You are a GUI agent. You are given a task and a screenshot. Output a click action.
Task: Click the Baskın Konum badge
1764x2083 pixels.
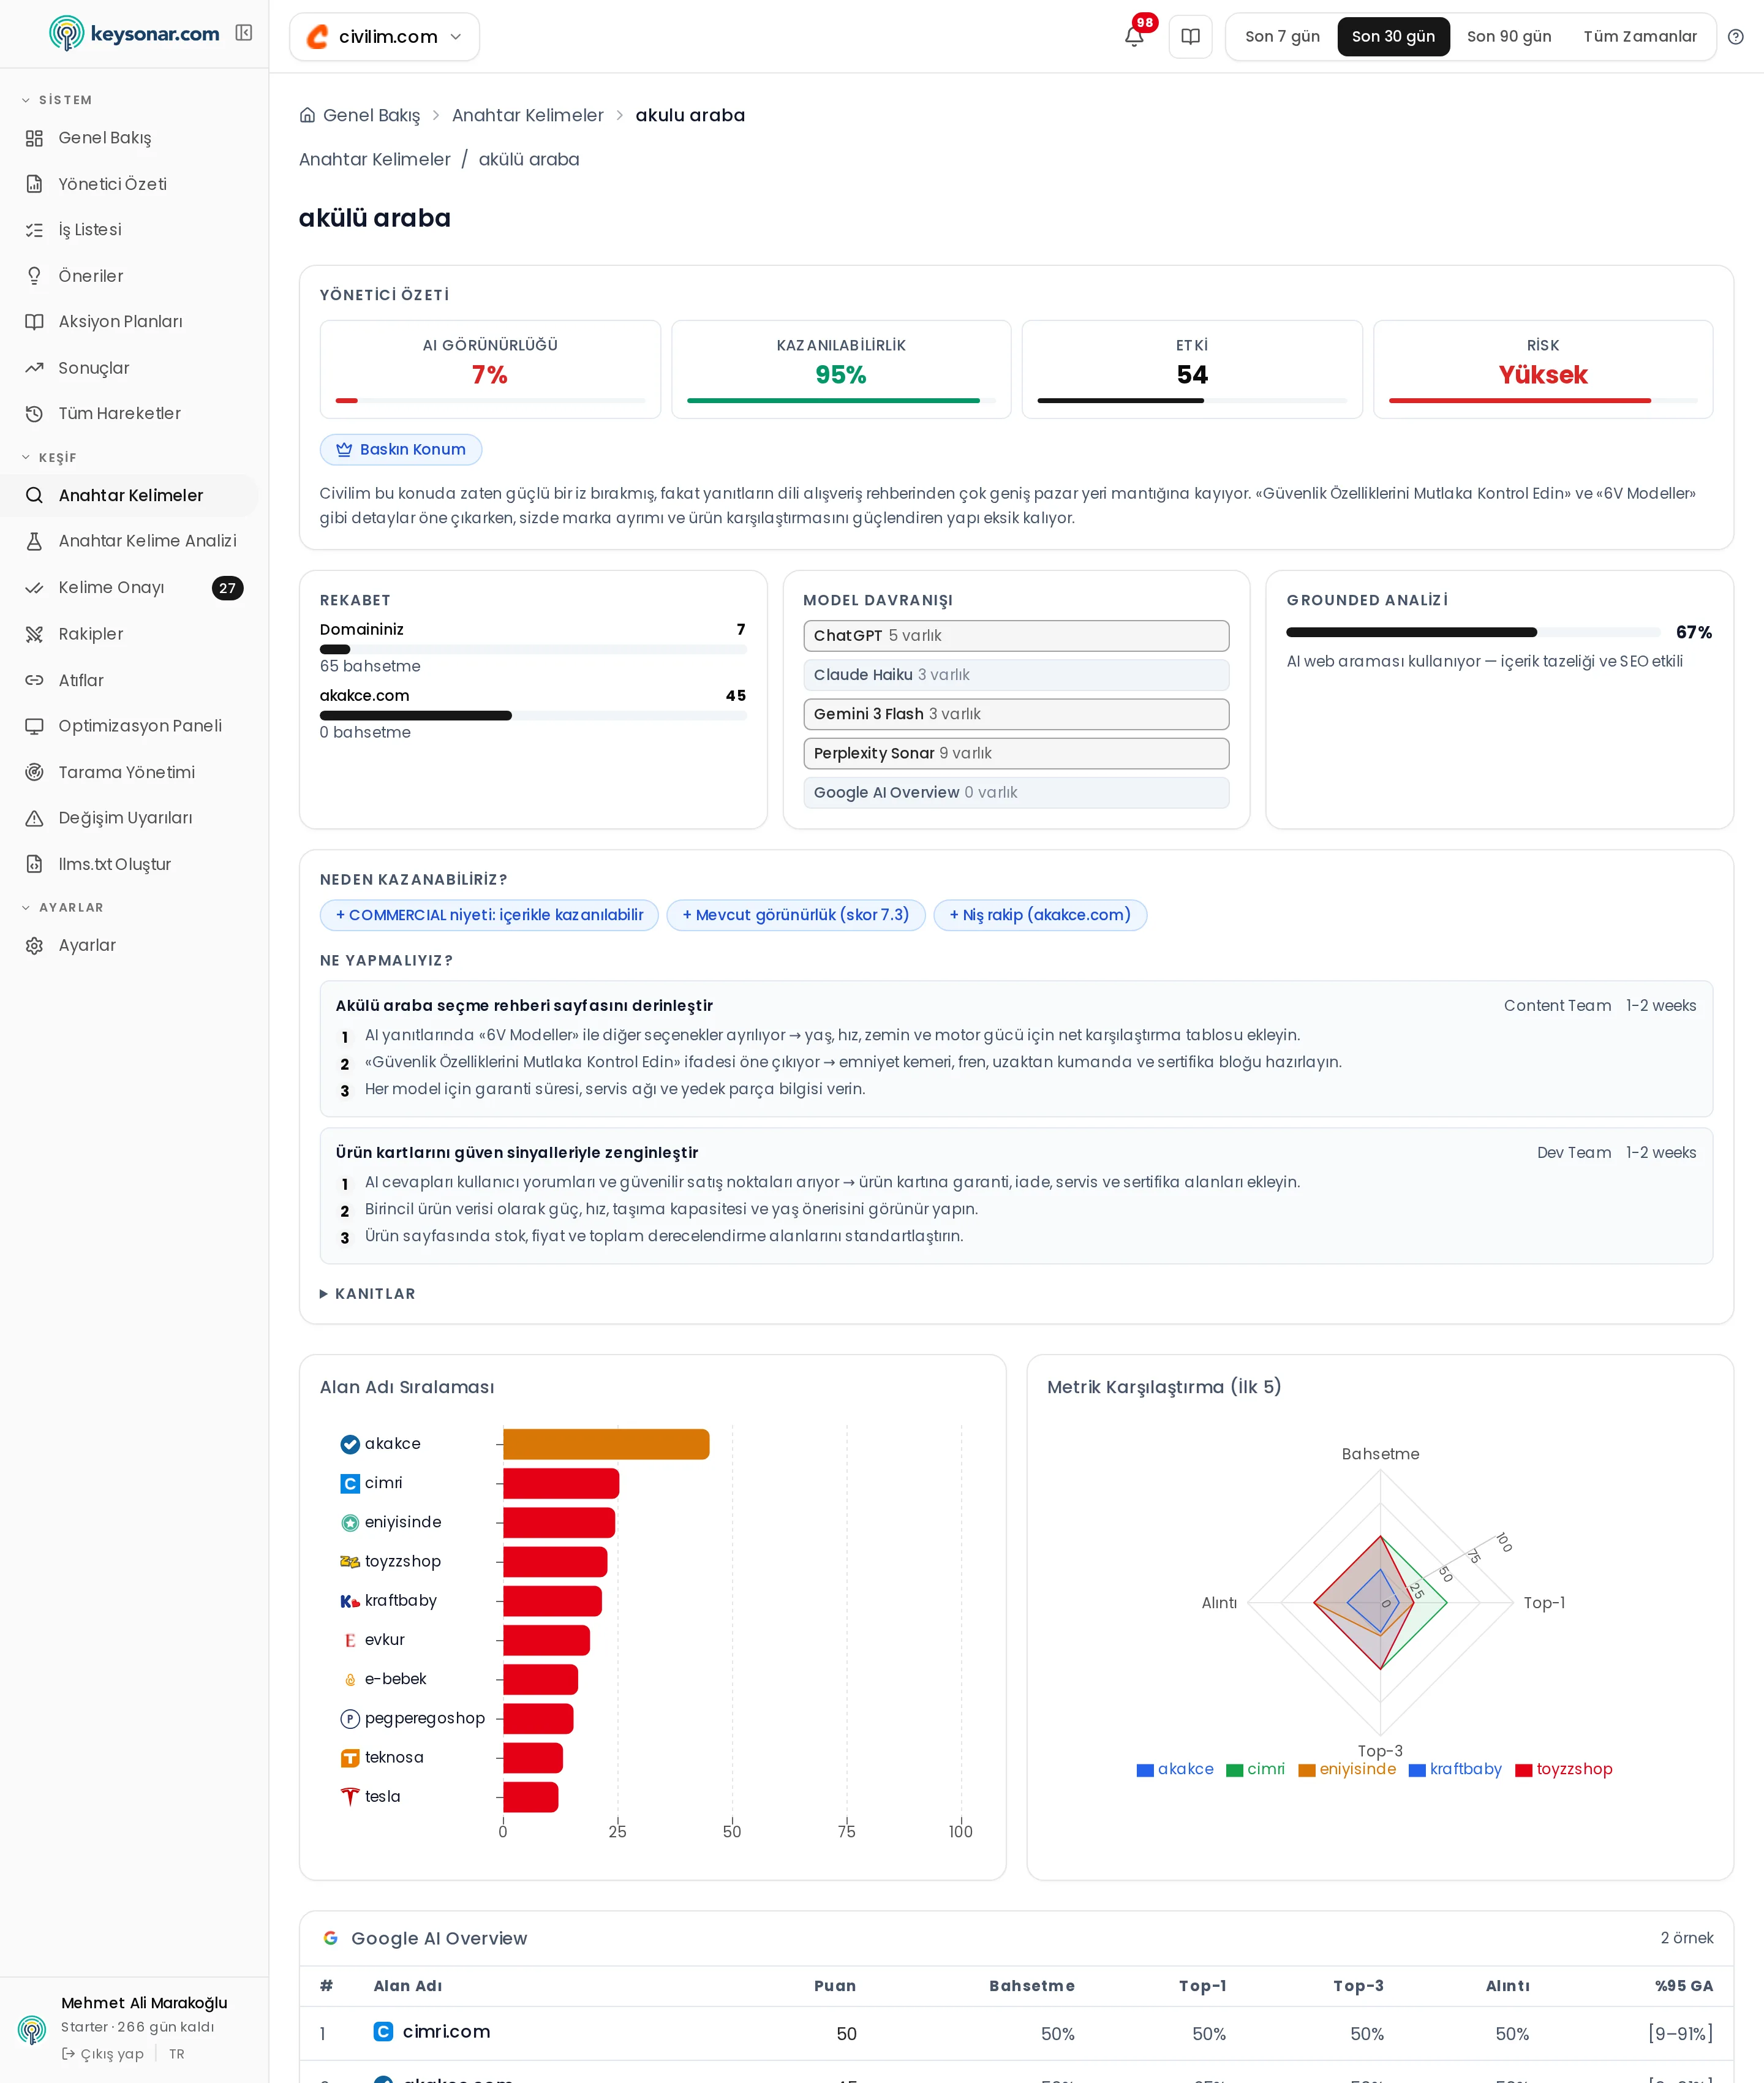click(401, 450)
